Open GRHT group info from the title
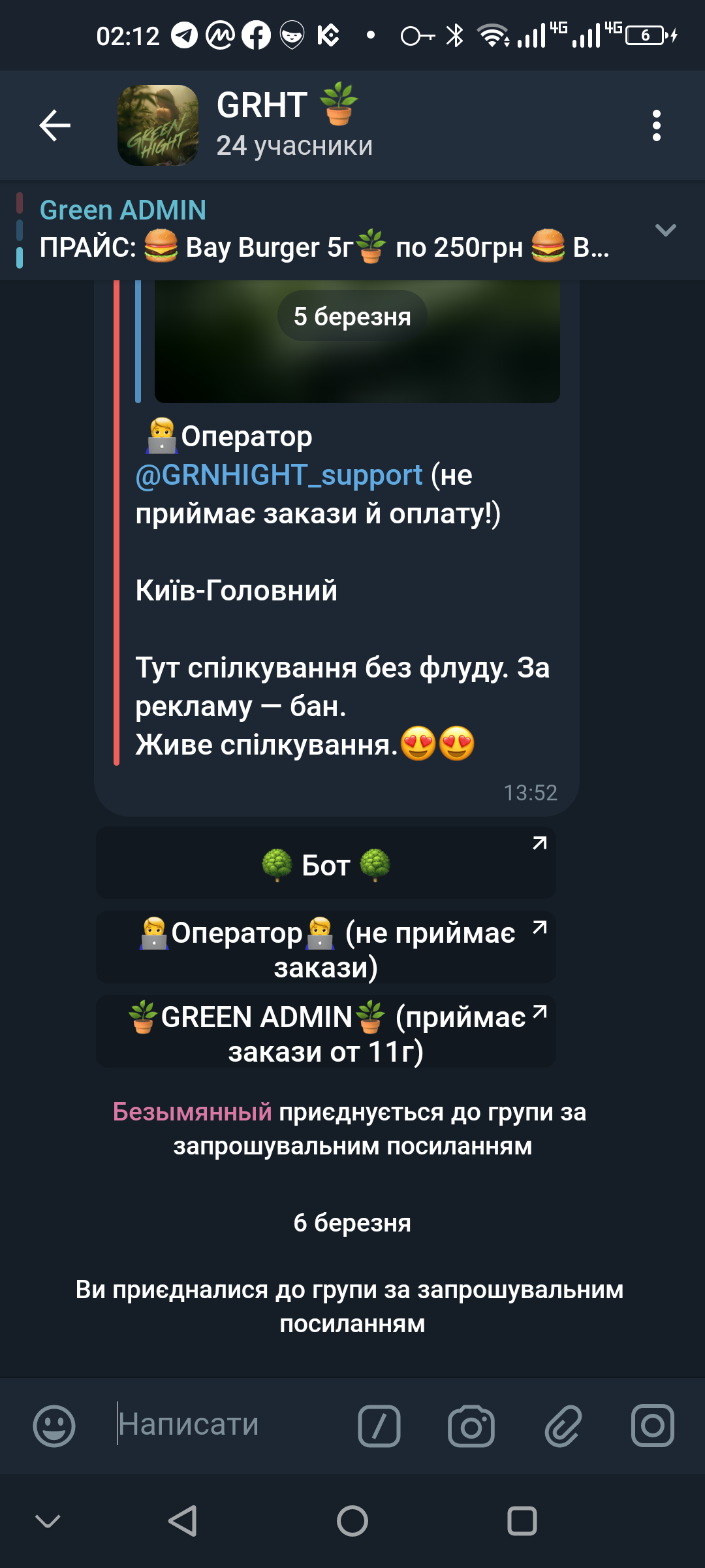This screenshot has width=705, height=1568. click(294, 125)
